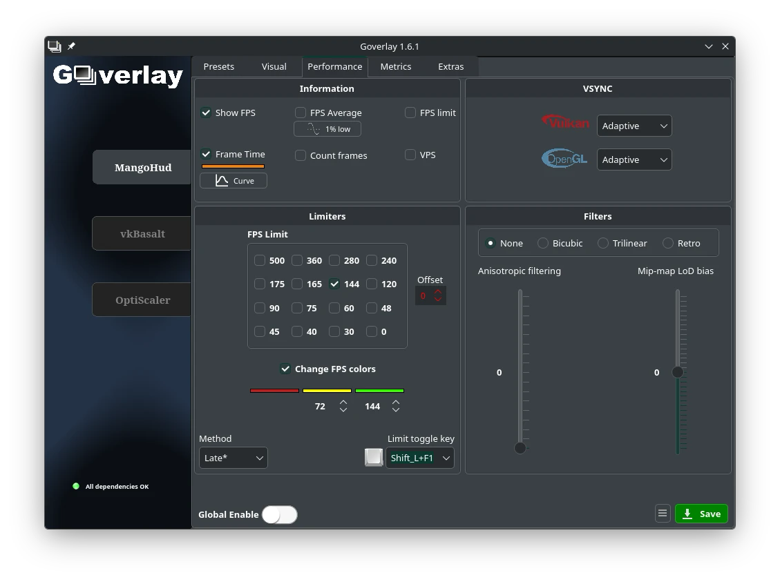Screen dimensions: 780x582
Task: Click the window menu icon in title bar
Action: tap(55, 46)
